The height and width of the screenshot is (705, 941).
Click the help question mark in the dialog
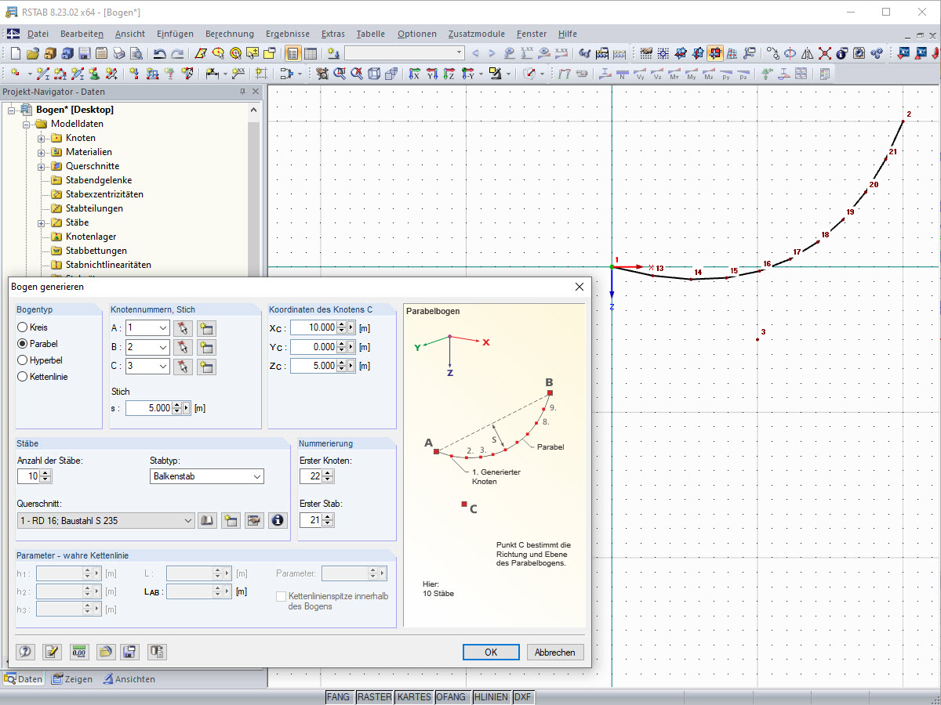tap(26, 651)
